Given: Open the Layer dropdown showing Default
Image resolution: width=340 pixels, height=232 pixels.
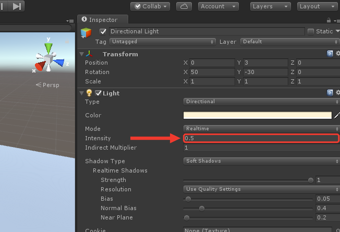Looking at the screenshot, I should [290, 42].
